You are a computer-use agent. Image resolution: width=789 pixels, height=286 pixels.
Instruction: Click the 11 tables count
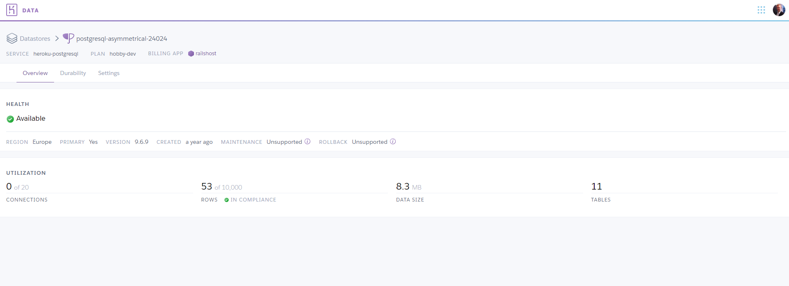(x=597, y=186)
